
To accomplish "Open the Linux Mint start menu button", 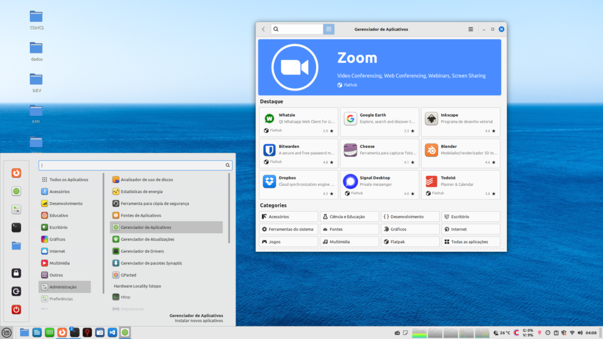I will pyautogui.click(x=6, y=333).
